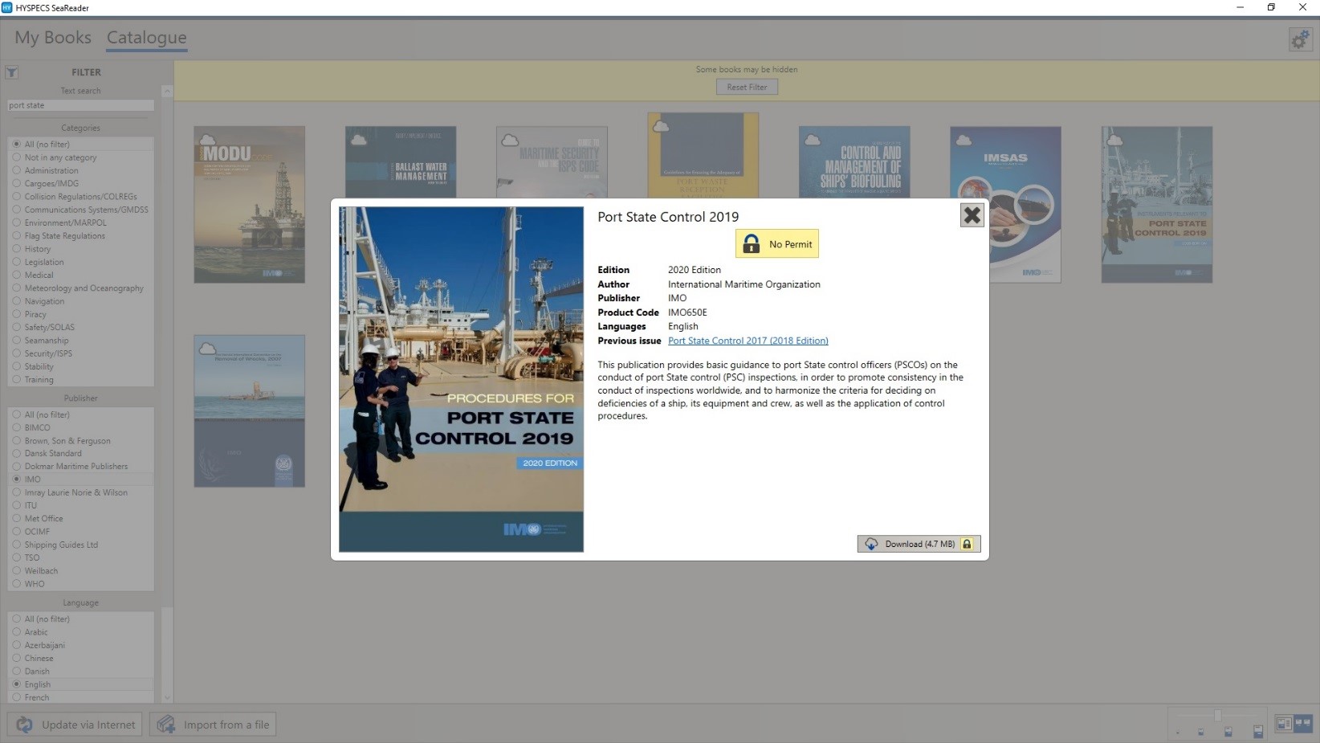The image size is (1320, 743).
Task: Open the settings gear icon
Action: (x=1299, y=39)
